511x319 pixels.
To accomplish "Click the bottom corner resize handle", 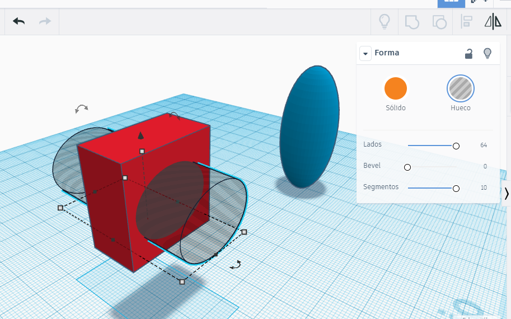I will click(182, 282).
